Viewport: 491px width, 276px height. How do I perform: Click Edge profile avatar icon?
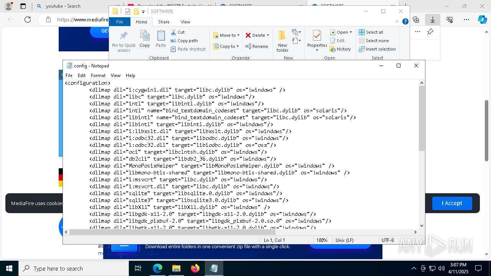[x=8, y=6]
